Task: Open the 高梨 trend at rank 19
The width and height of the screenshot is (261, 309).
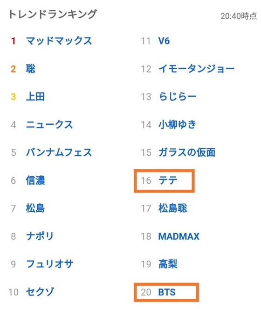Action: [x=168, y=264]
